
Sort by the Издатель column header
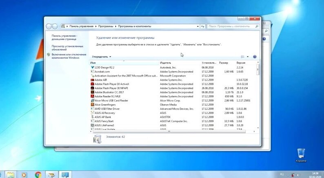[180, 63]
